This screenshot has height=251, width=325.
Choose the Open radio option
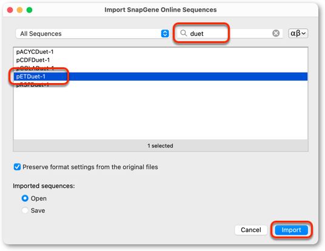(25, 198)
